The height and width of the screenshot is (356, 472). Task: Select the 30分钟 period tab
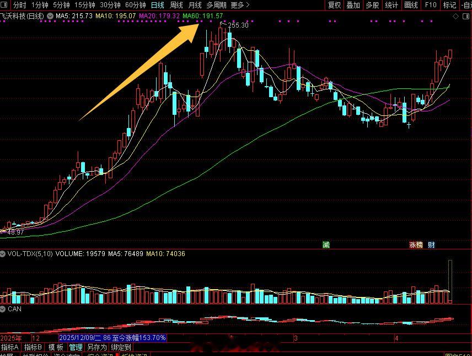pos(110,5)
